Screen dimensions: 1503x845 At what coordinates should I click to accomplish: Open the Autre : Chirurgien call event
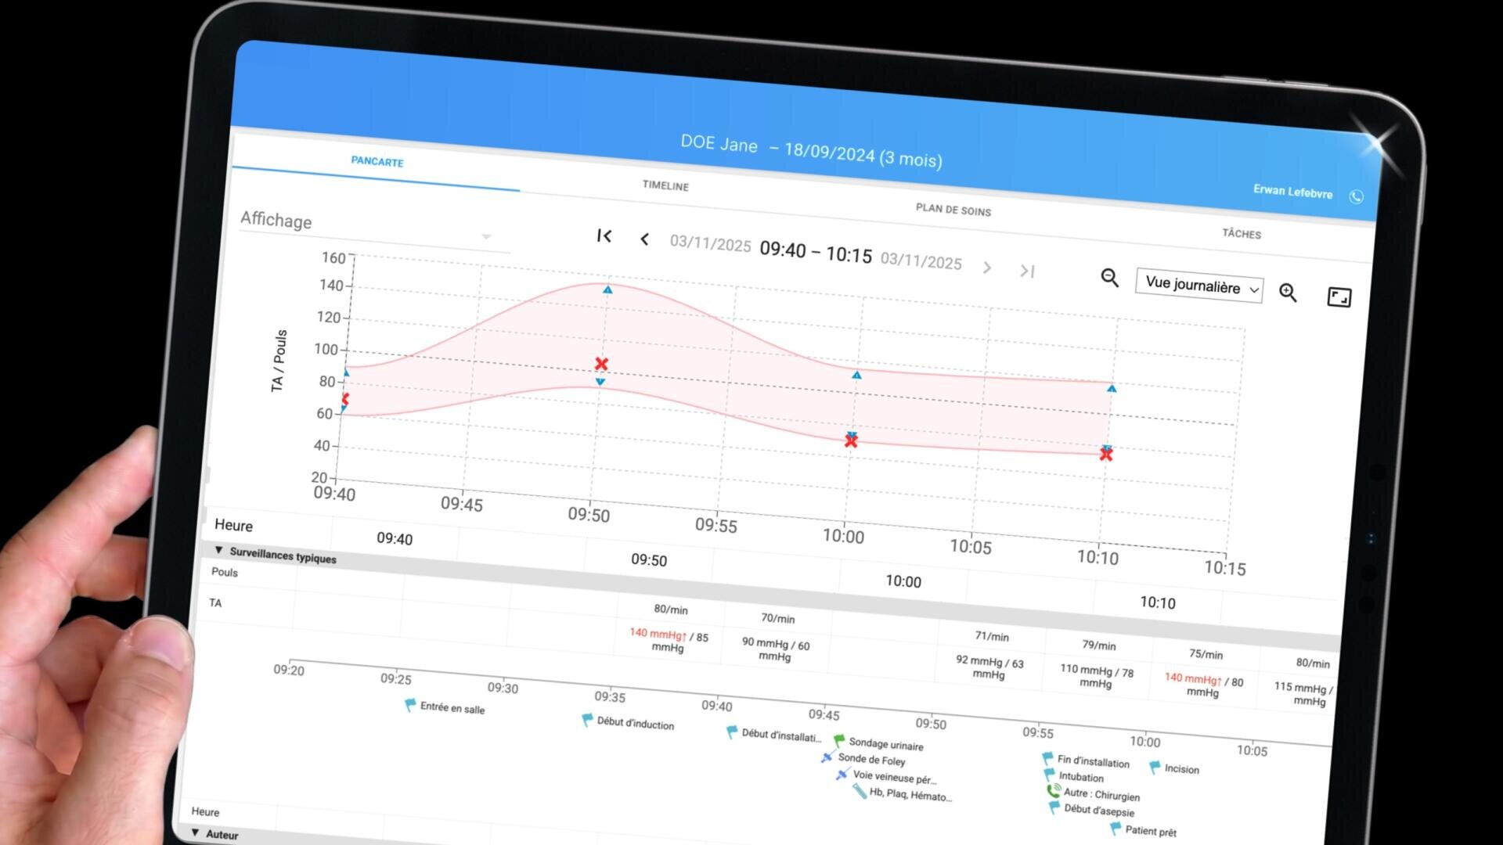tap(1054, 791)
